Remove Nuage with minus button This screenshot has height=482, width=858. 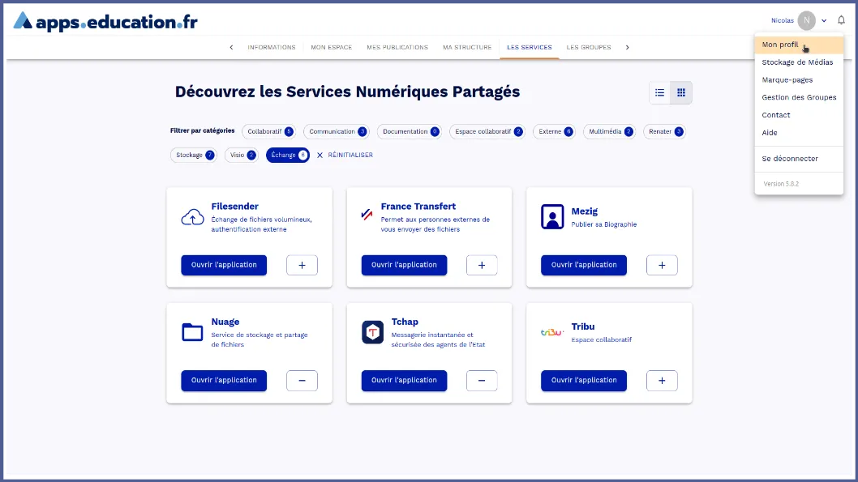click(x=302, y=381)
